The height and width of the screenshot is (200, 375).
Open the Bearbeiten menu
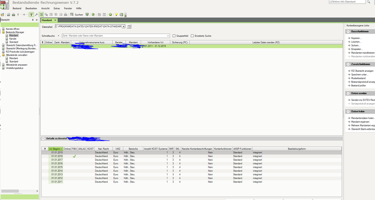(x=31, y=8)
